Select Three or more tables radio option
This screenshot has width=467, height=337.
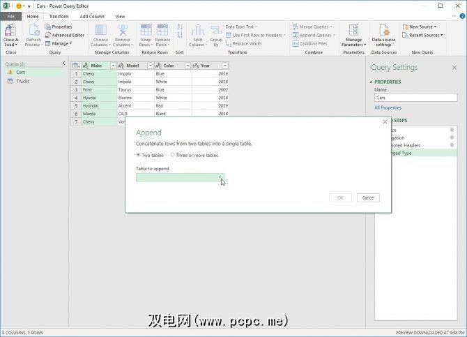172,155
